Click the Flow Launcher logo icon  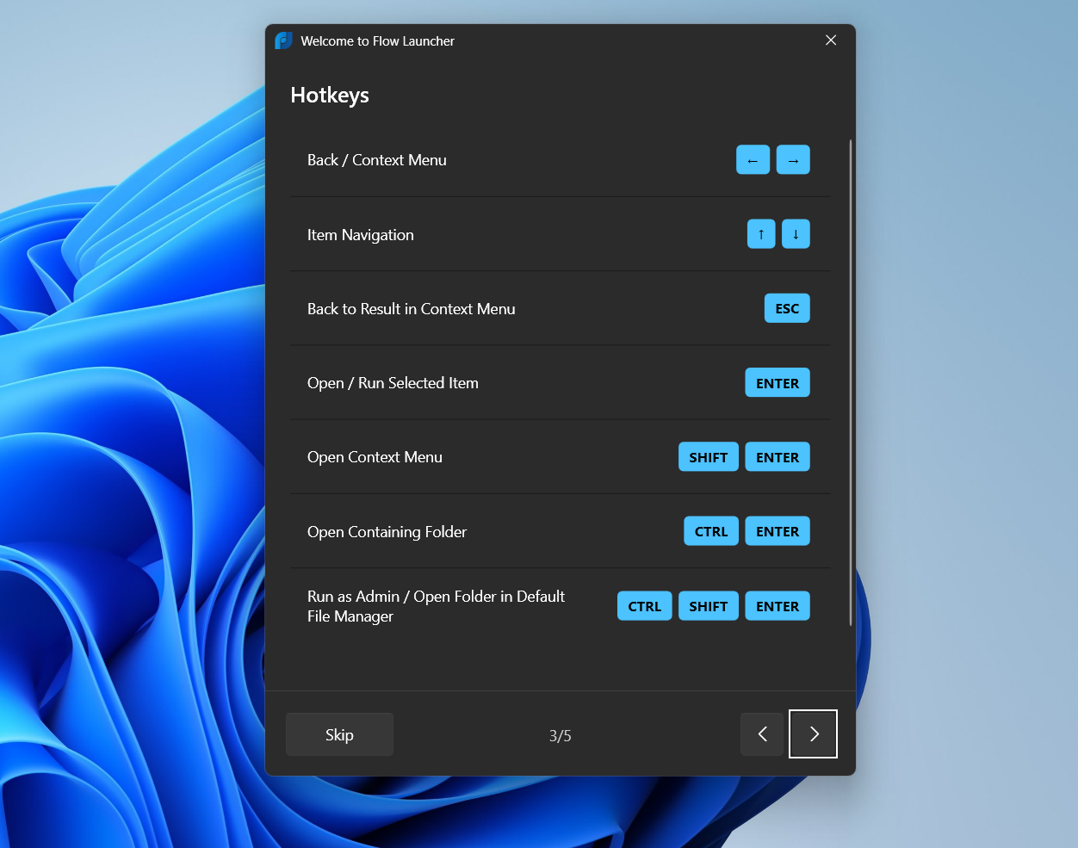[x=283, y=40]
